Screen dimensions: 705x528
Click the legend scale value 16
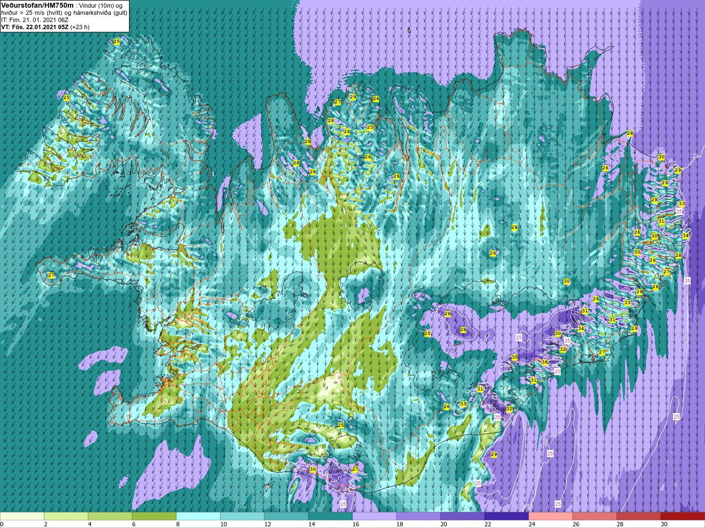356,524
